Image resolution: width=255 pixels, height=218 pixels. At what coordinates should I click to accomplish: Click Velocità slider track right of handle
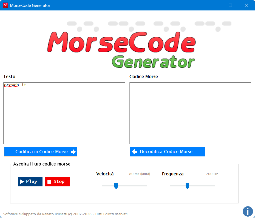pyautogui.click(x=134, y=186)
